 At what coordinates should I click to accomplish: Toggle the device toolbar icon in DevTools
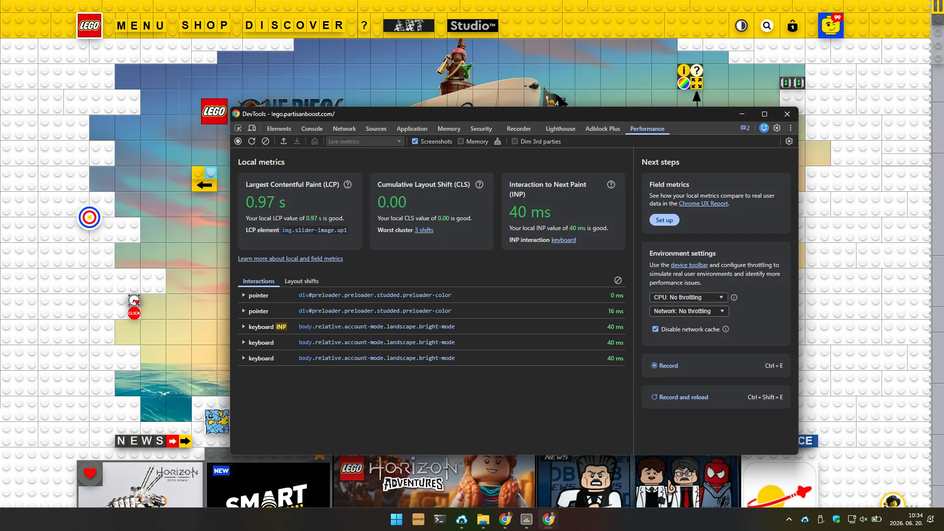pos(252,128)
